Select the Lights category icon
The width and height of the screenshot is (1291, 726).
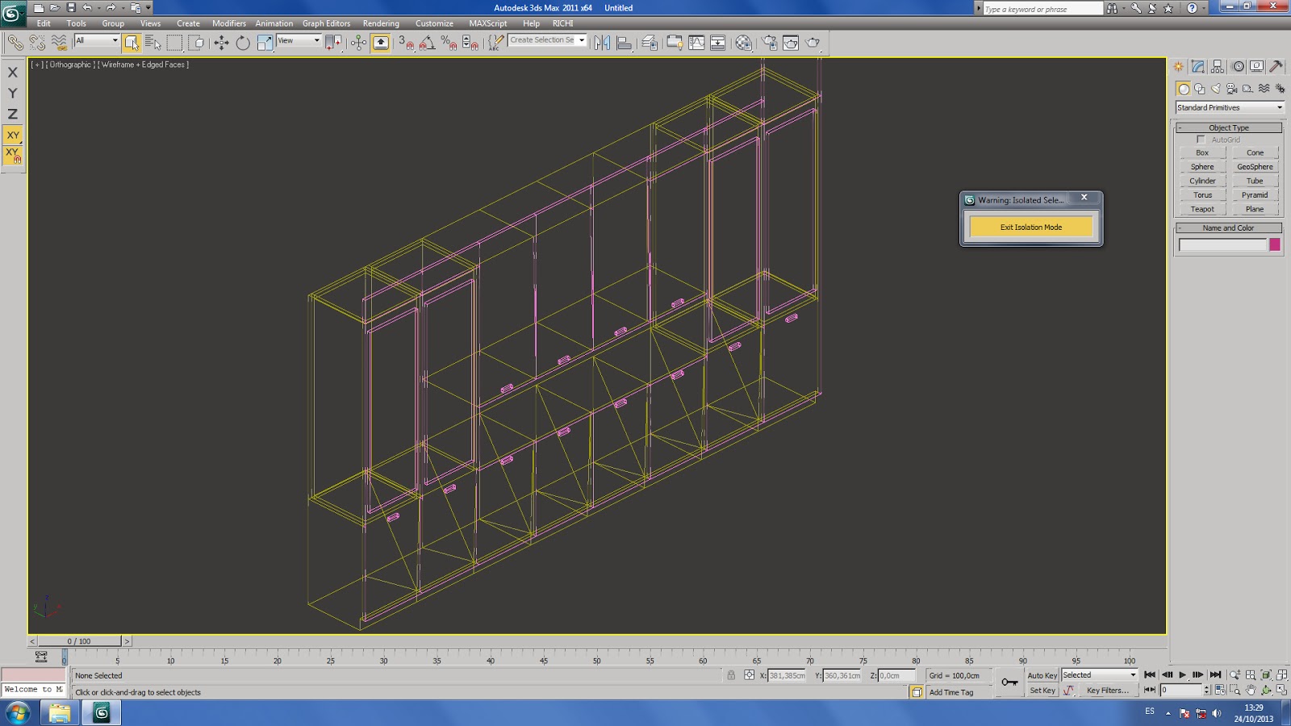(x=1216, y=89)
